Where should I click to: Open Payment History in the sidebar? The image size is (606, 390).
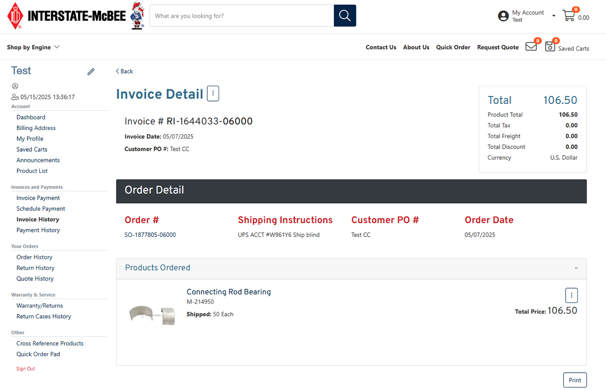click(38, 230)
